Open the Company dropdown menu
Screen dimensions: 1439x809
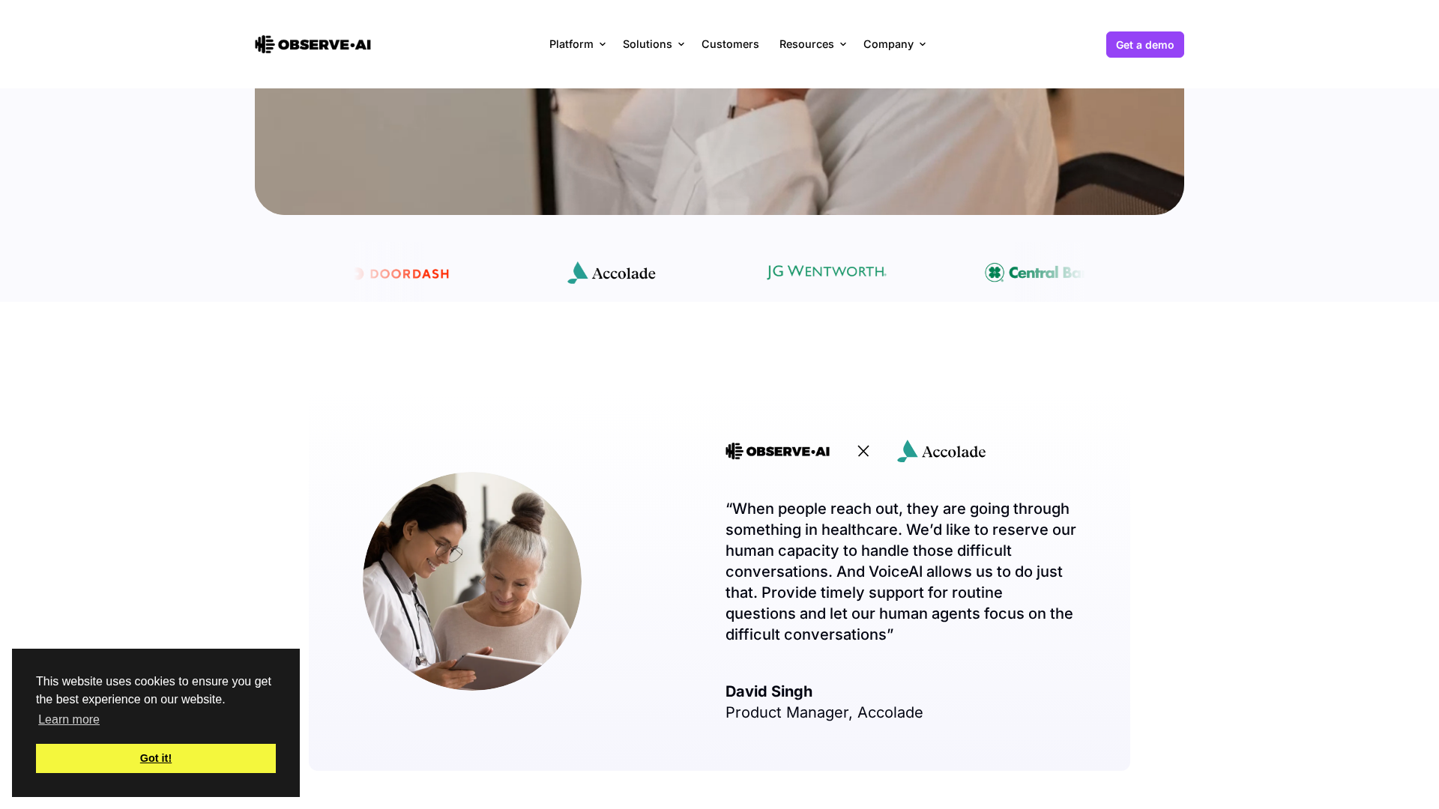(x=894, y=44)
